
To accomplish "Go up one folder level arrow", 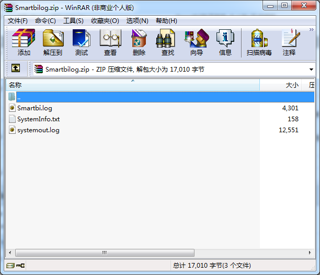I will 16,68.
